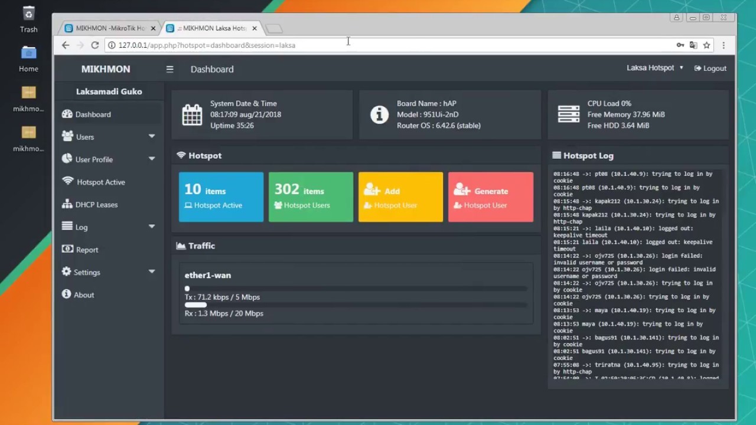Expand the Users submenu arrow
756x425 pixels.
(152, 136)
